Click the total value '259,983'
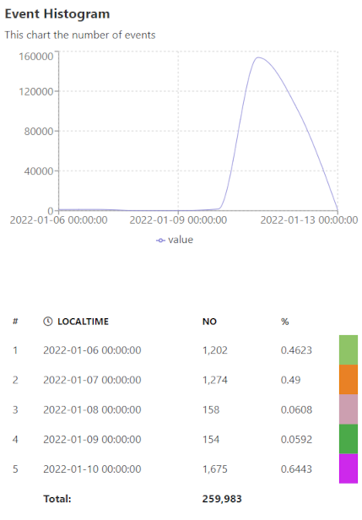Image resolution: width=362 pixels, height=520 pixels. pos(222,499)
